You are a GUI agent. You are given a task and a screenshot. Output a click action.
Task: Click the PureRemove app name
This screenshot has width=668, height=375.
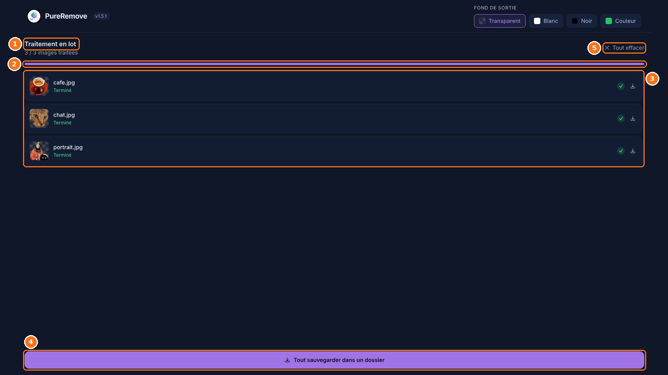pos(66,16)
